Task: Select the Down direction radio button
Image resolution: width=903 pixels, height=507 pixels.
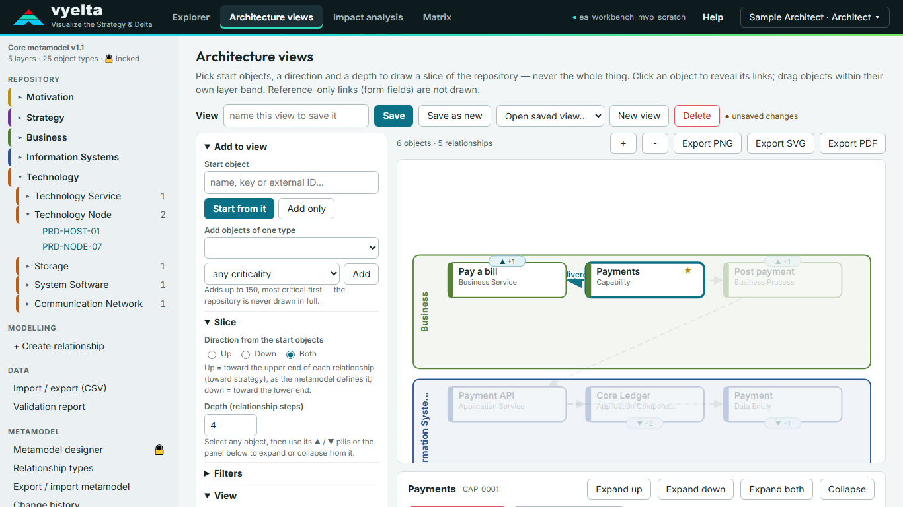Action: [246, 355]
